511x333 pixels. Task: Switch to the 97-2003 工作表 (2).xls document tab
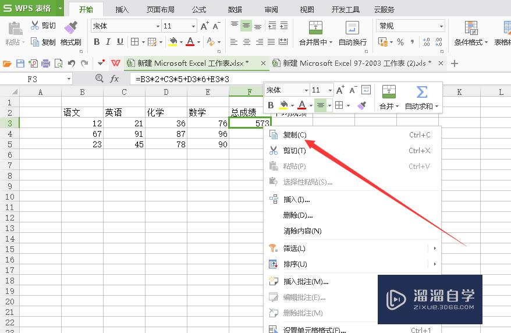pos(357,63)
